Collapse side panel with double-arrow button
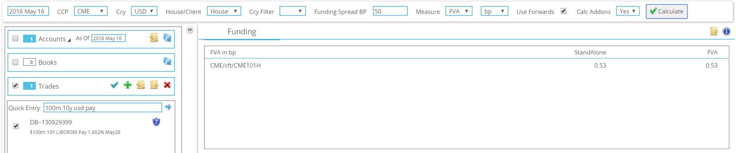 click(190, 30)
